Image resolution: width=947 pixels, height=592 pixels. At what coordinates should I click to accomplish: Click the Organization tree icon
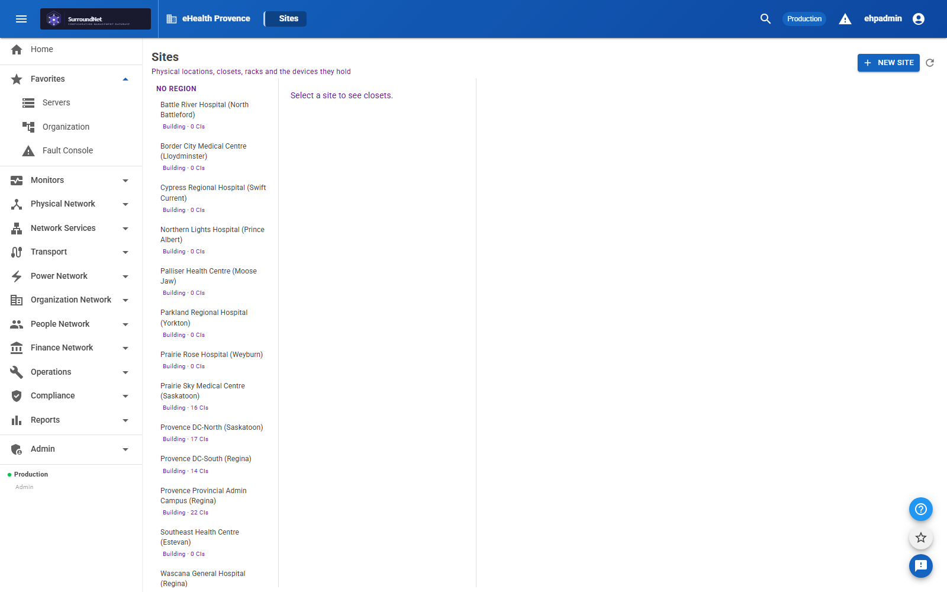pyautogui.click(x=28, y=127)
